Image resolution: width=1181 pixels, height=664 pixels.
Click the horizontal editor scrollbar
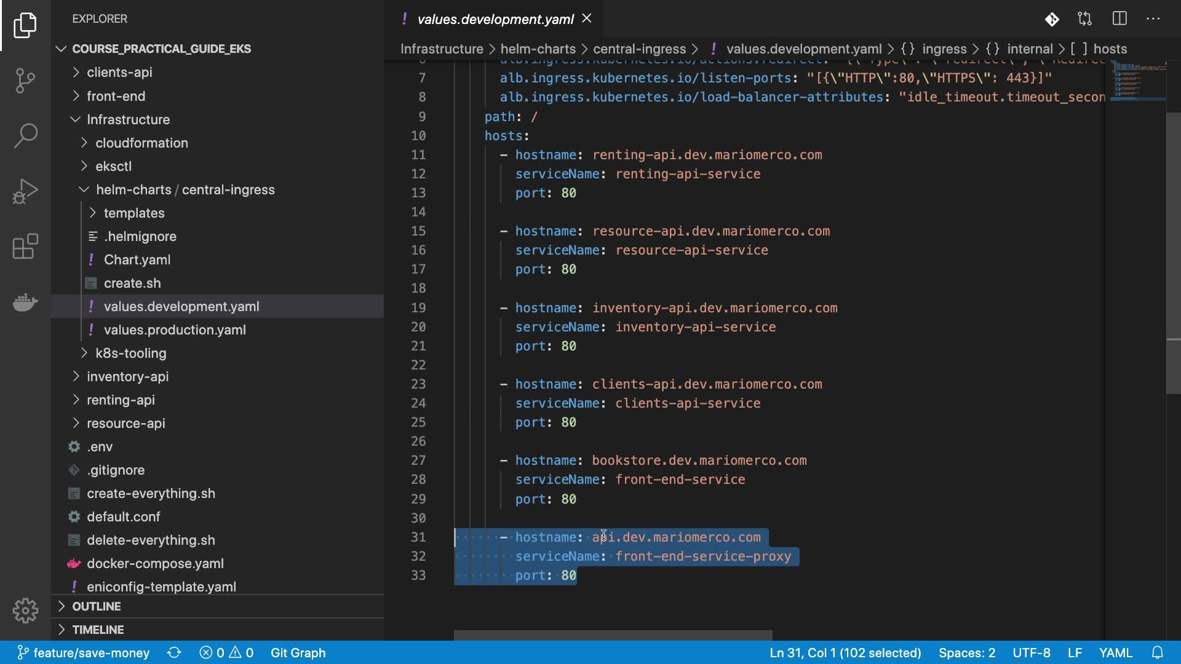point(613,635)
